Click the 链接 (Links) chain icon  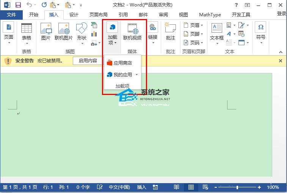point(153,27)
